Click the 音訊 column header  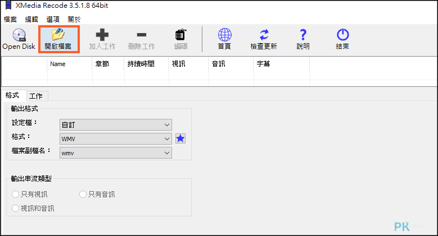pyautogui.click(x=231, y=64)
